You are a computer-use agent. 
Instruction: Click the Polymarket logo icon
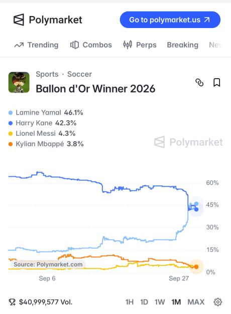19,20
